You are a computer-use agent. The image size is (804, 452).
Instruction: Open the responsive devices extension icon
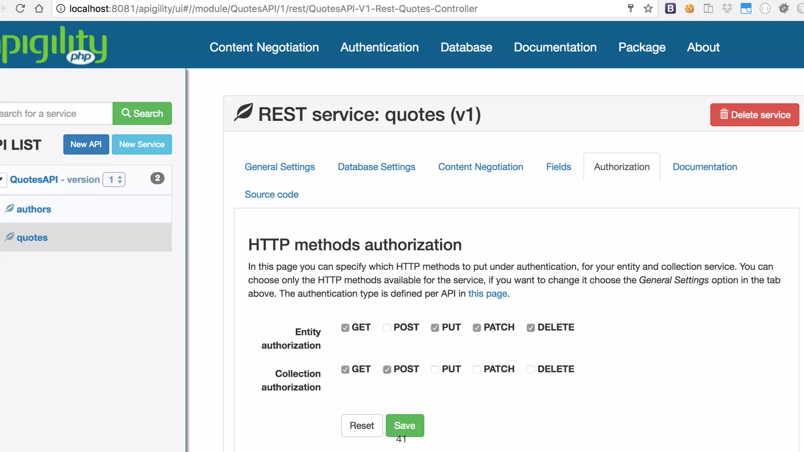[708, 8]
